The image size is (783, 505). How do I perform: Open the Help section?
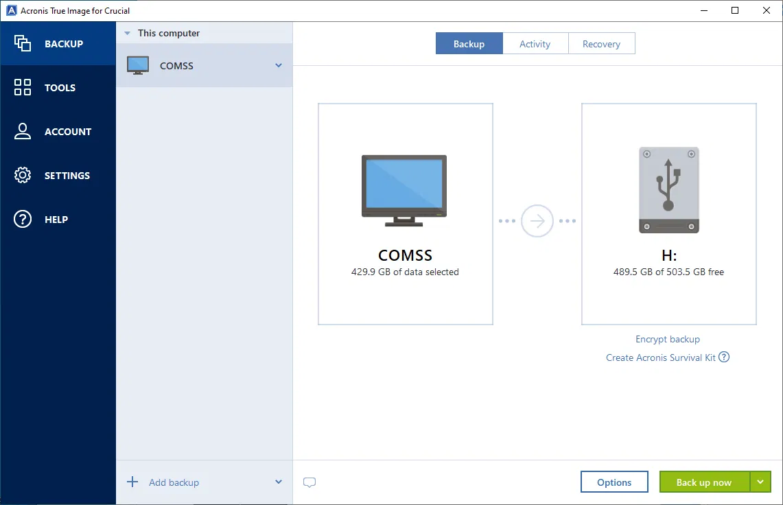23,219
